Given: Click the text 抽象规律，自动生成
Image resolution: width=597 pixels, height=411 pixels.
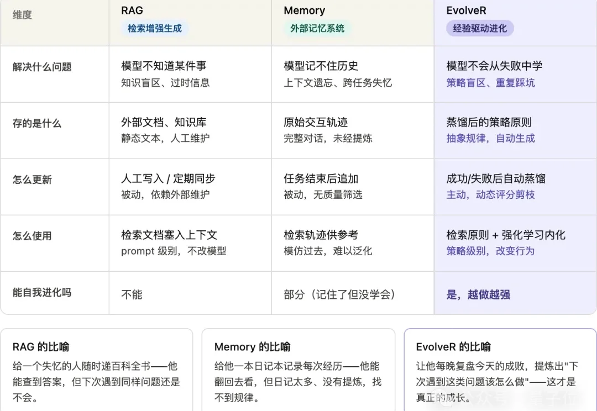Looking at the screenshot, I should click(x=490, y=138).
